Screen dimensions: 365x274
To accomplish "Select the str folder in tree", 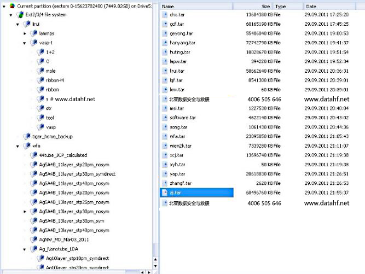I will click(x=49, y=108).
